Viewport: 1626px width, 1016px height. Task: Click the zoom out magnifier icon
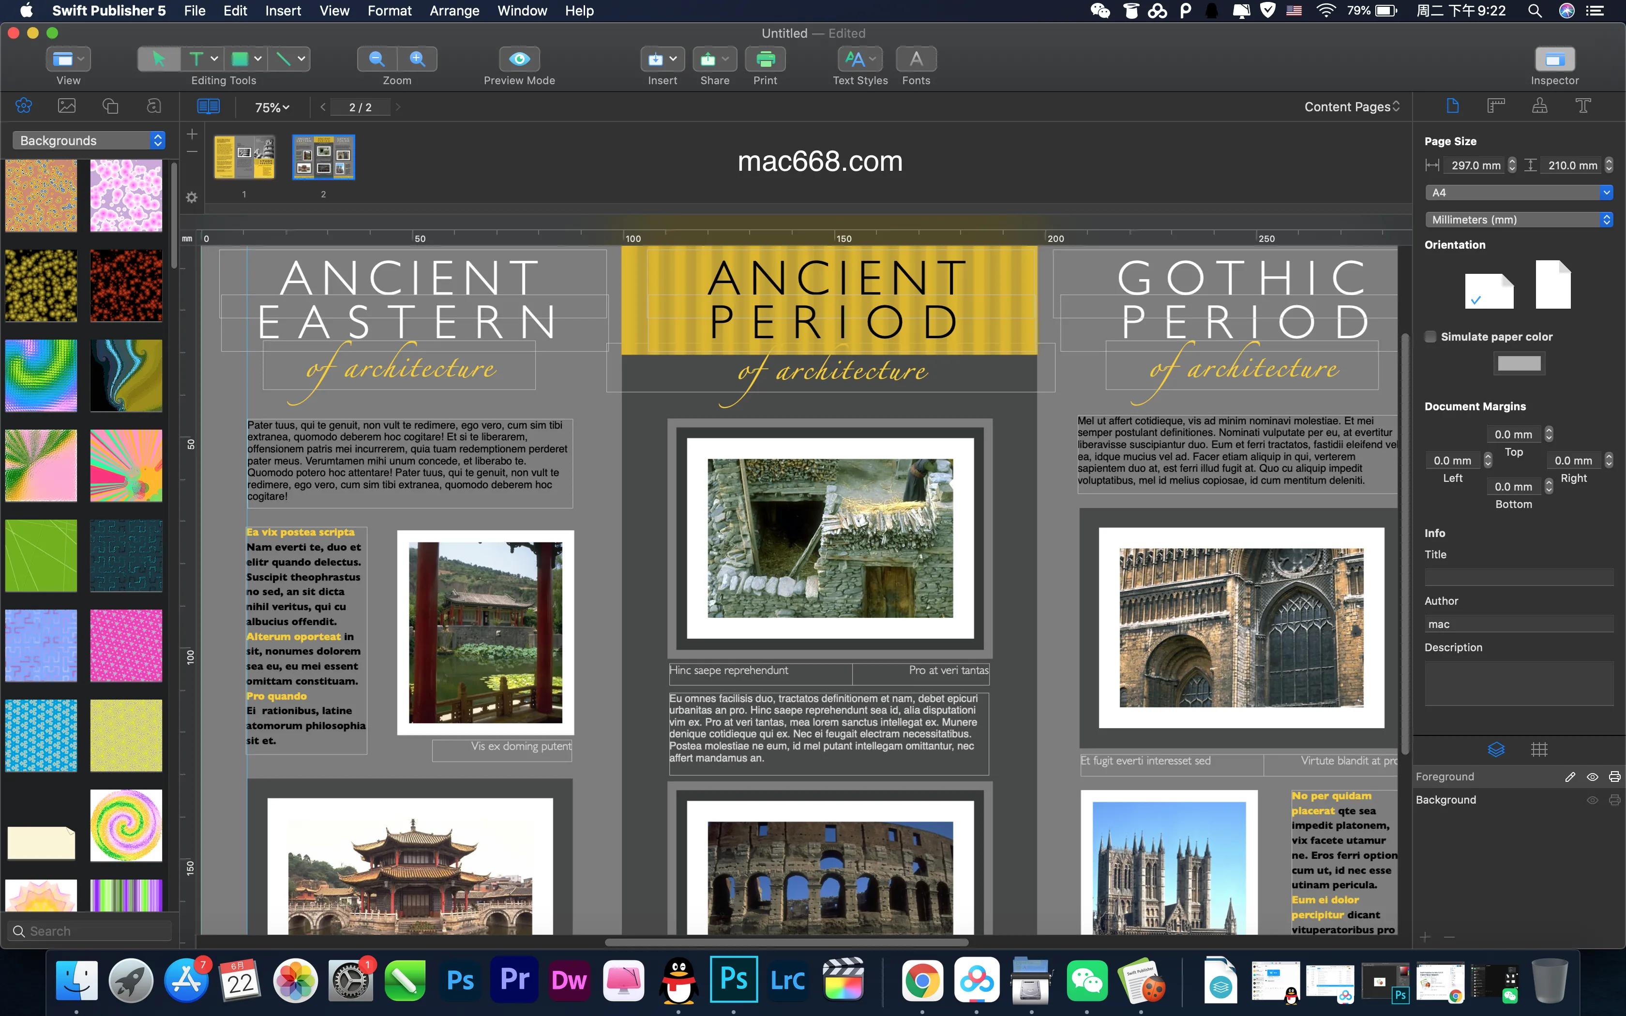click(x=377, y=59)
